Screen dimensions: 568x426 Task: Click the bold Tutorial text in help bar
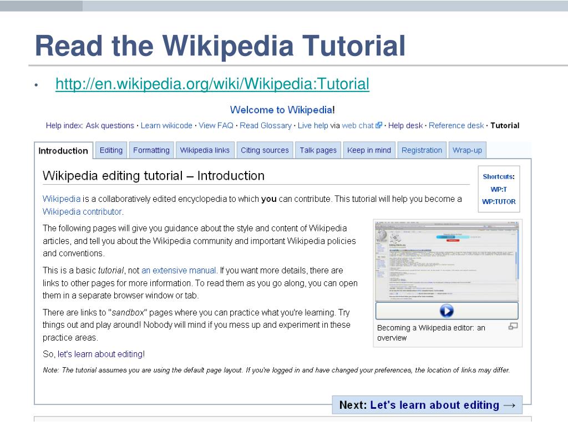tap(505, 126)
